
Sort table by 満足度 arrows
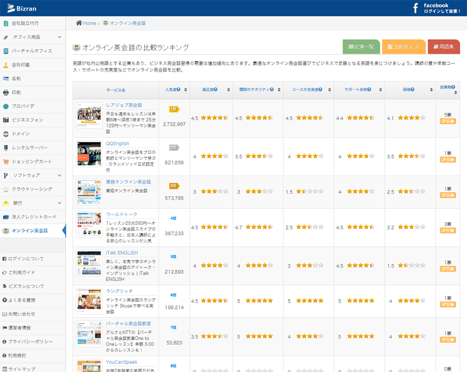point(228,90)
